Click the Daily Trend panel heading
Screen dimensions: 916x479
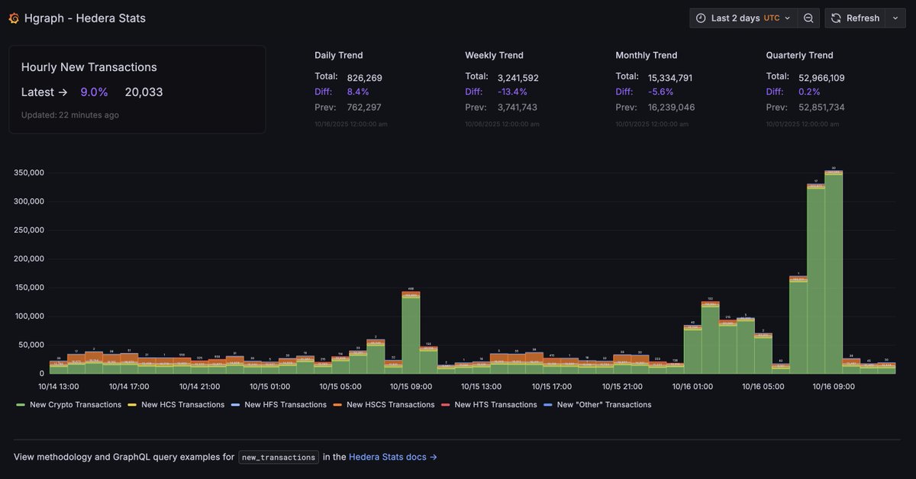point(339,55)
